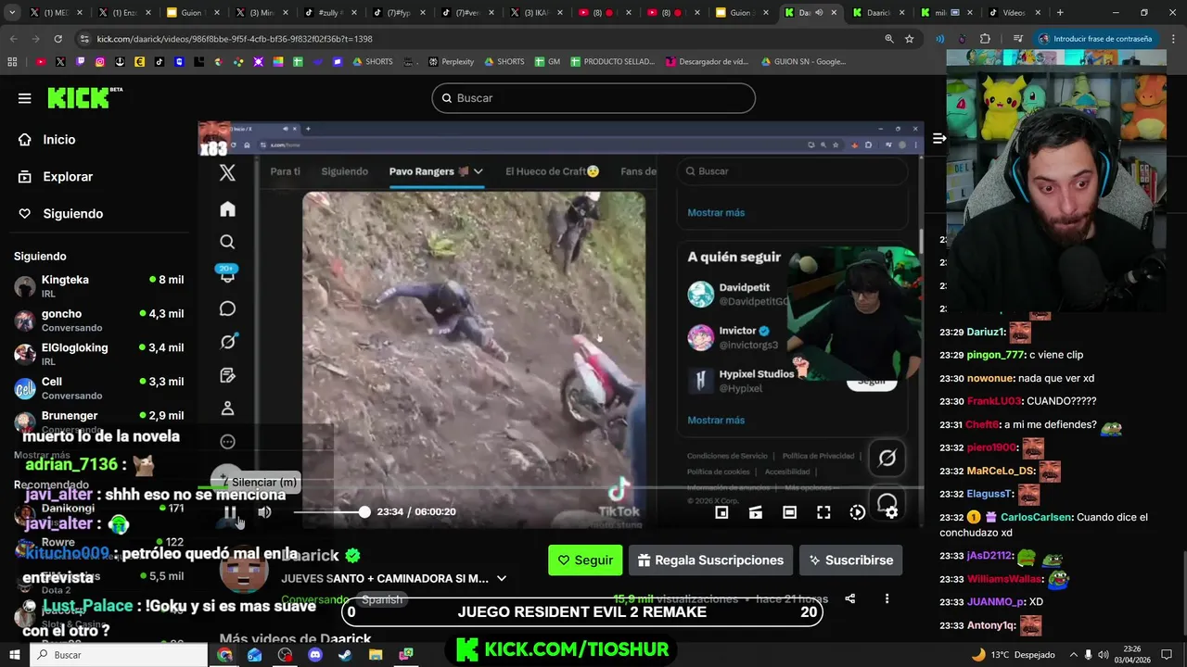This screenshot has height=667, width=1187.
Task: Open Perplexity bookmark
Action: 451,62
